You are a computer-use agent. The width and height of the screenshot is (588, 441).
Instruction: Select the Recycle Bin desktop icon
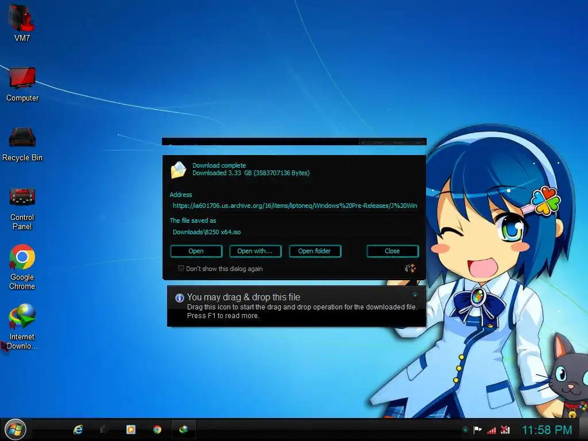(22, 144)
